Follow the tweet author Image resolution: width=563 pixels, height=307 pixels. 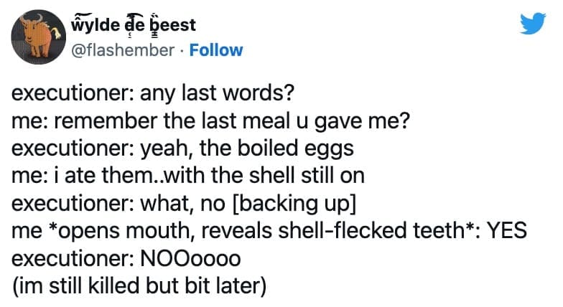(215, 50)
